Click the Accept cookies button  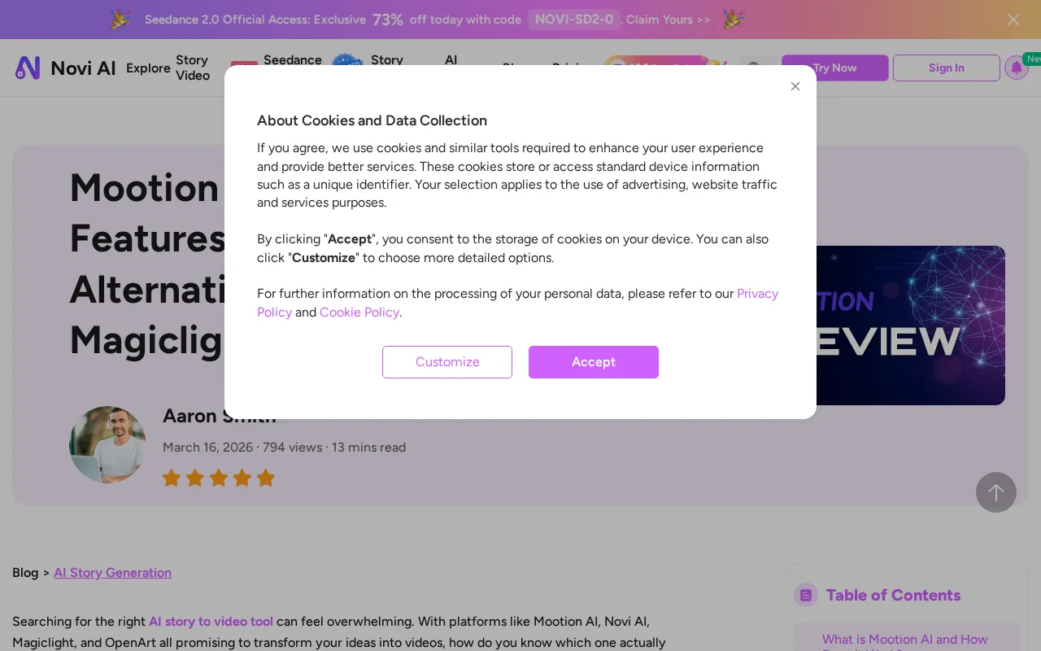point(594,362)
